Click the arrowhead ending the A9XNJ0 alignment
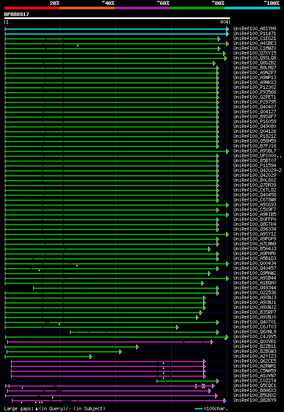The width and height of the screenshot is (284, 412). (197, 317)
